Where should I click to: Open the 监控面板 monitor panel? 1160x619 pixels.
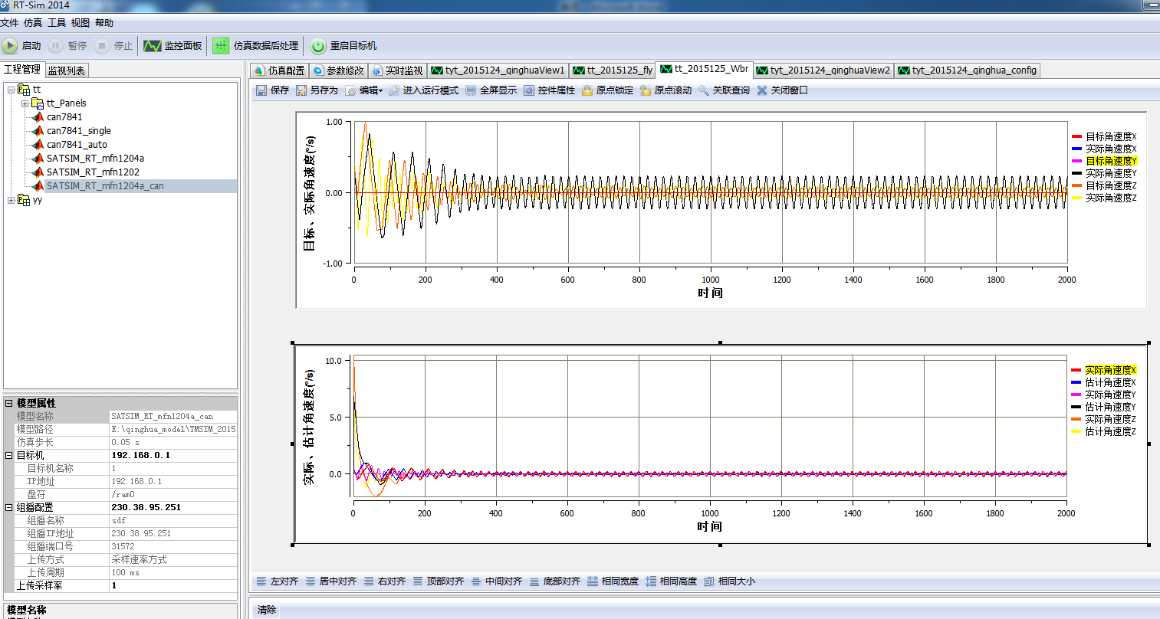pos(173,46)
